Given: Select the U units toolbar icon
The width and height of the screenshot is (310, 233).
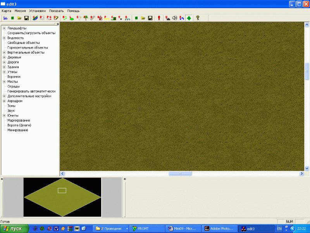Looking at the screenshot, I should (x=168, y=18).
